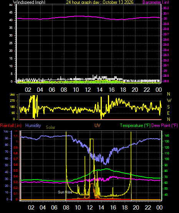The height and width of the screenshot is (213, 179).
Task: Click rainfall scale value 0.3
Action: pyautogui.click(x=16, y=182)
